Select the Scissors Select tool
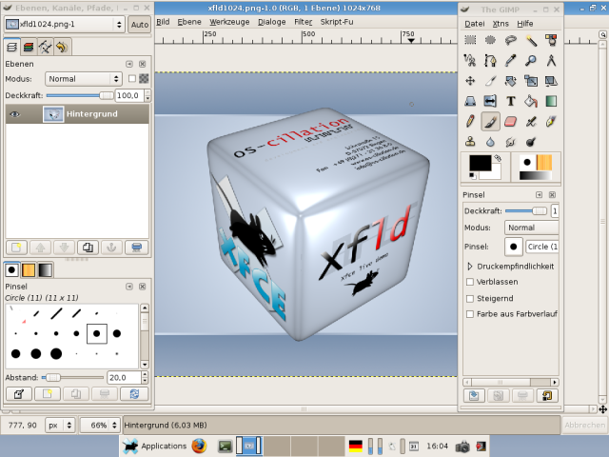 pyautogui.click(x=470, y=60)
